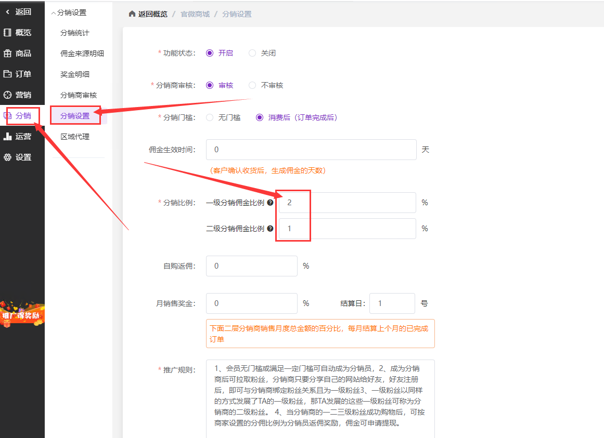This screenshot has width=604, height=438.
Task: Click help icon beside 二级分销佣金比例
Action: click(x=270, y=229)
